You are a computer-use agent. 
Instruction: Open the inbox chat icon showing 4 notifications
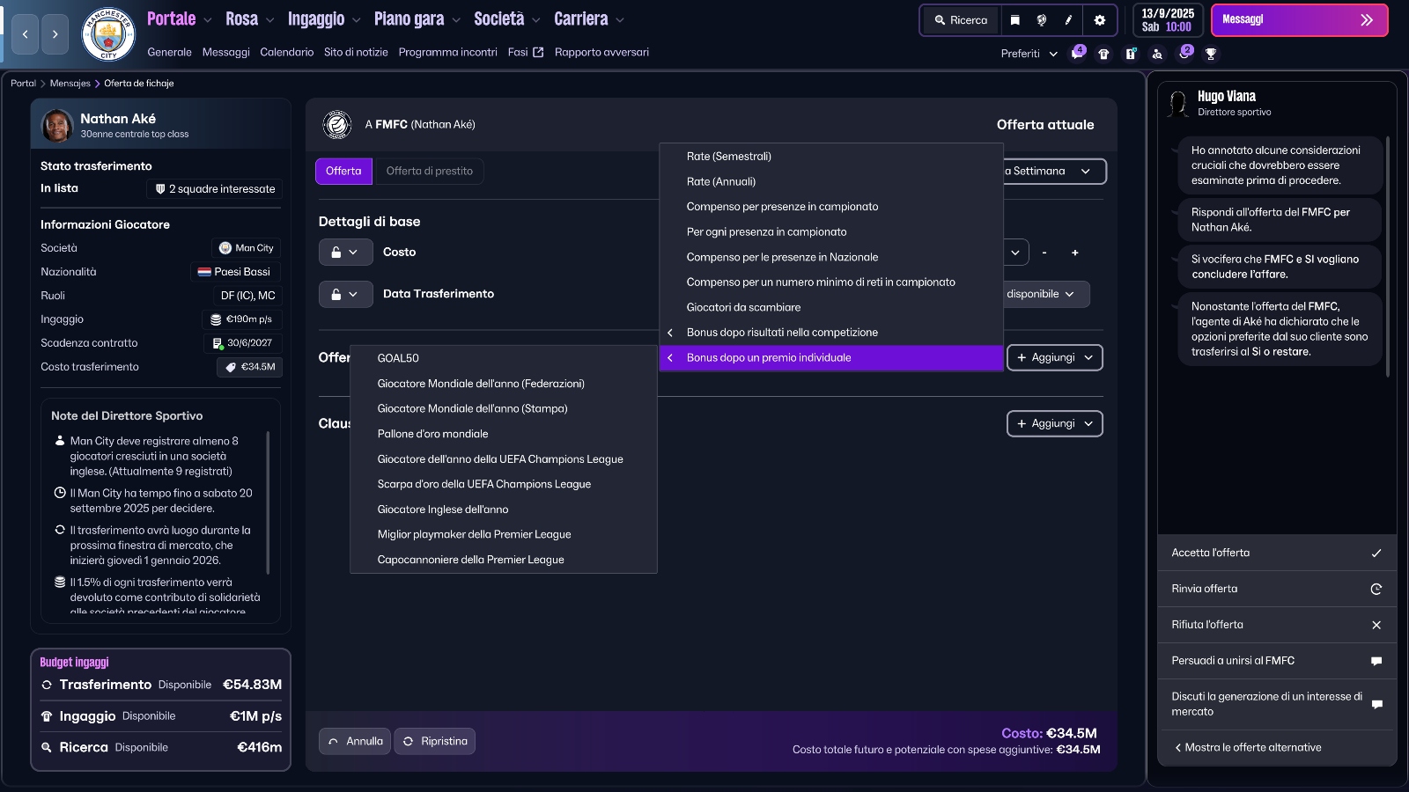tap(1076, 55)
